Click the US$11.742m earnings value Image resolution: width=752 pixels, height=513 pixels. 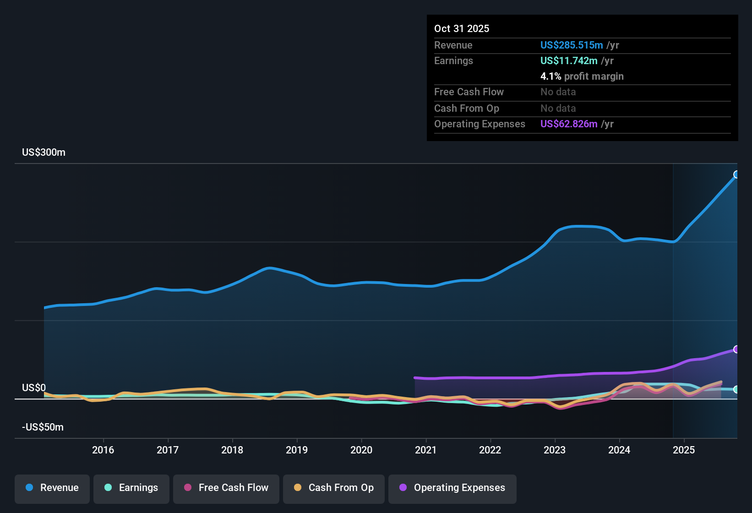[x=569, y=60]
